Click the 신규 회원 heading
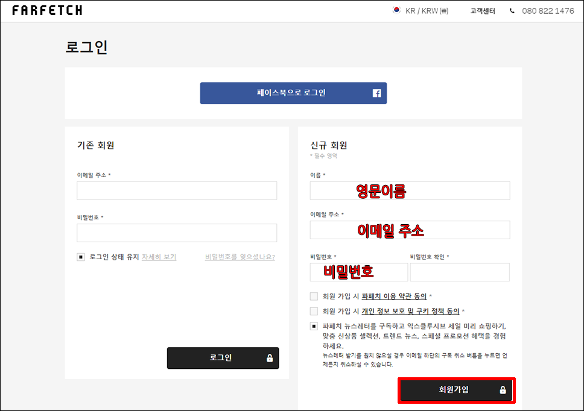Image resolution: width=584 pixels, height=411 pixels. tap(328, 145)
